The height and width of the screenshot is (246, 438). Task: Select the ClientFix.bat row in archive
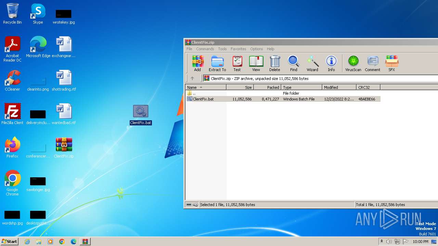click(283, 99)
